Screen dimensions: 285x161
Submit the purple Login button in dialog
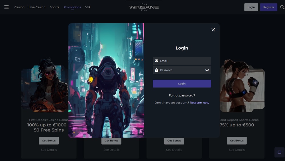(x=182, y=84)
